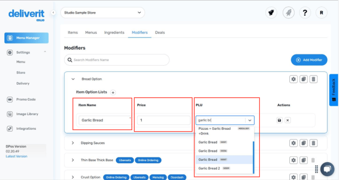Switch to the Menus tab
339x180 pixels.
(x=91, y=33)
